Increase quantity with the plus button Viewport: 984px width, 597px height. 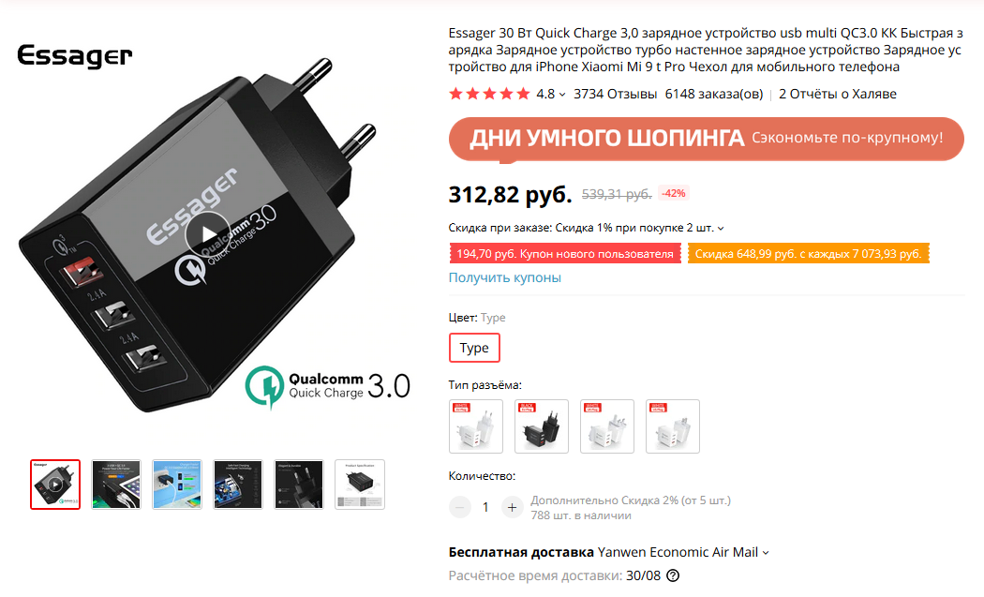point(512,507)
